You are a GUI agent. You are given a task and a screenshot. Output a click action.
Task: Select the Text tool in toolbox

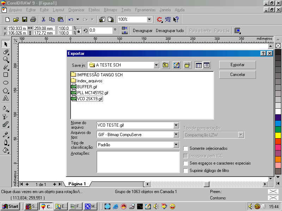tap(6, 98)
